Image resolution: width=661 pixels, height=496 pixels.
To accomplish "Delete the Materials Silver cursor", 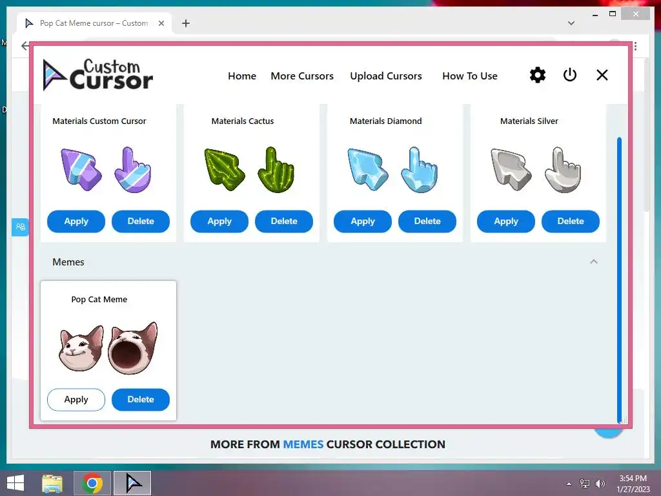I will (x=571, y=222).
